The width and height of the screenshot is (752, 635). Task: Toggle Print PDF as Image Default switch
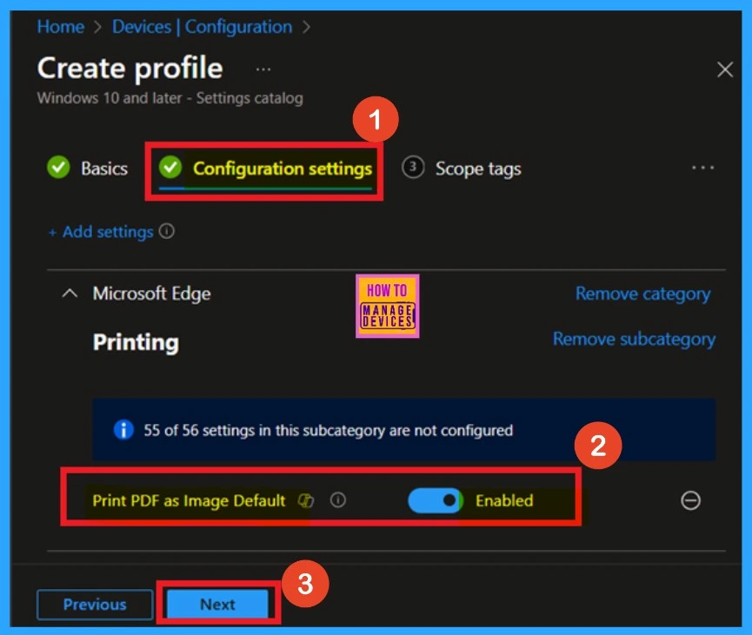click(436, 500)
